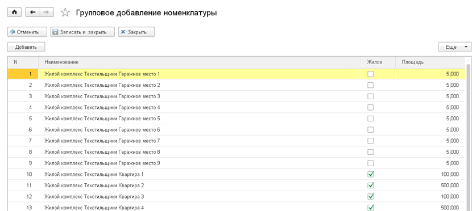Uncheck Жилое checkbox for Квартира 4
The image size is (472, 211).
click(x=371, y=208)
